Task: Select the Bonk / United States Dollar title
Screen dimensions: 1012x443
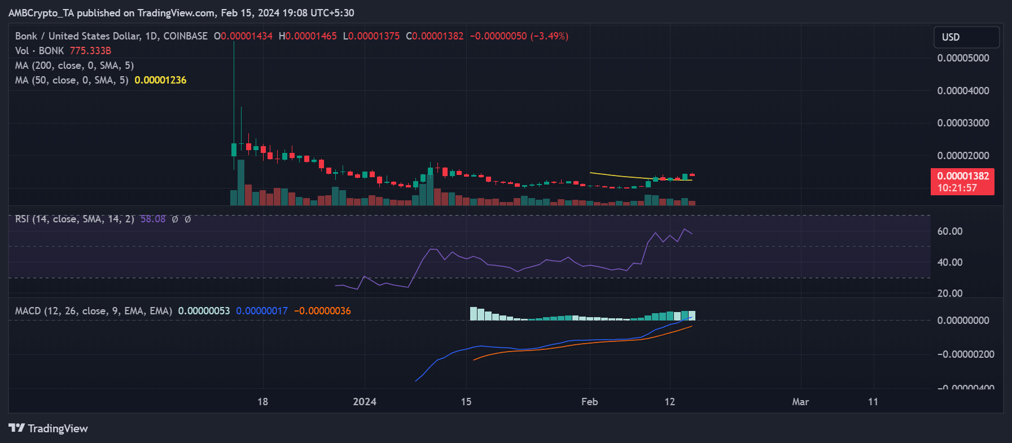Action: tap(111, 36)
